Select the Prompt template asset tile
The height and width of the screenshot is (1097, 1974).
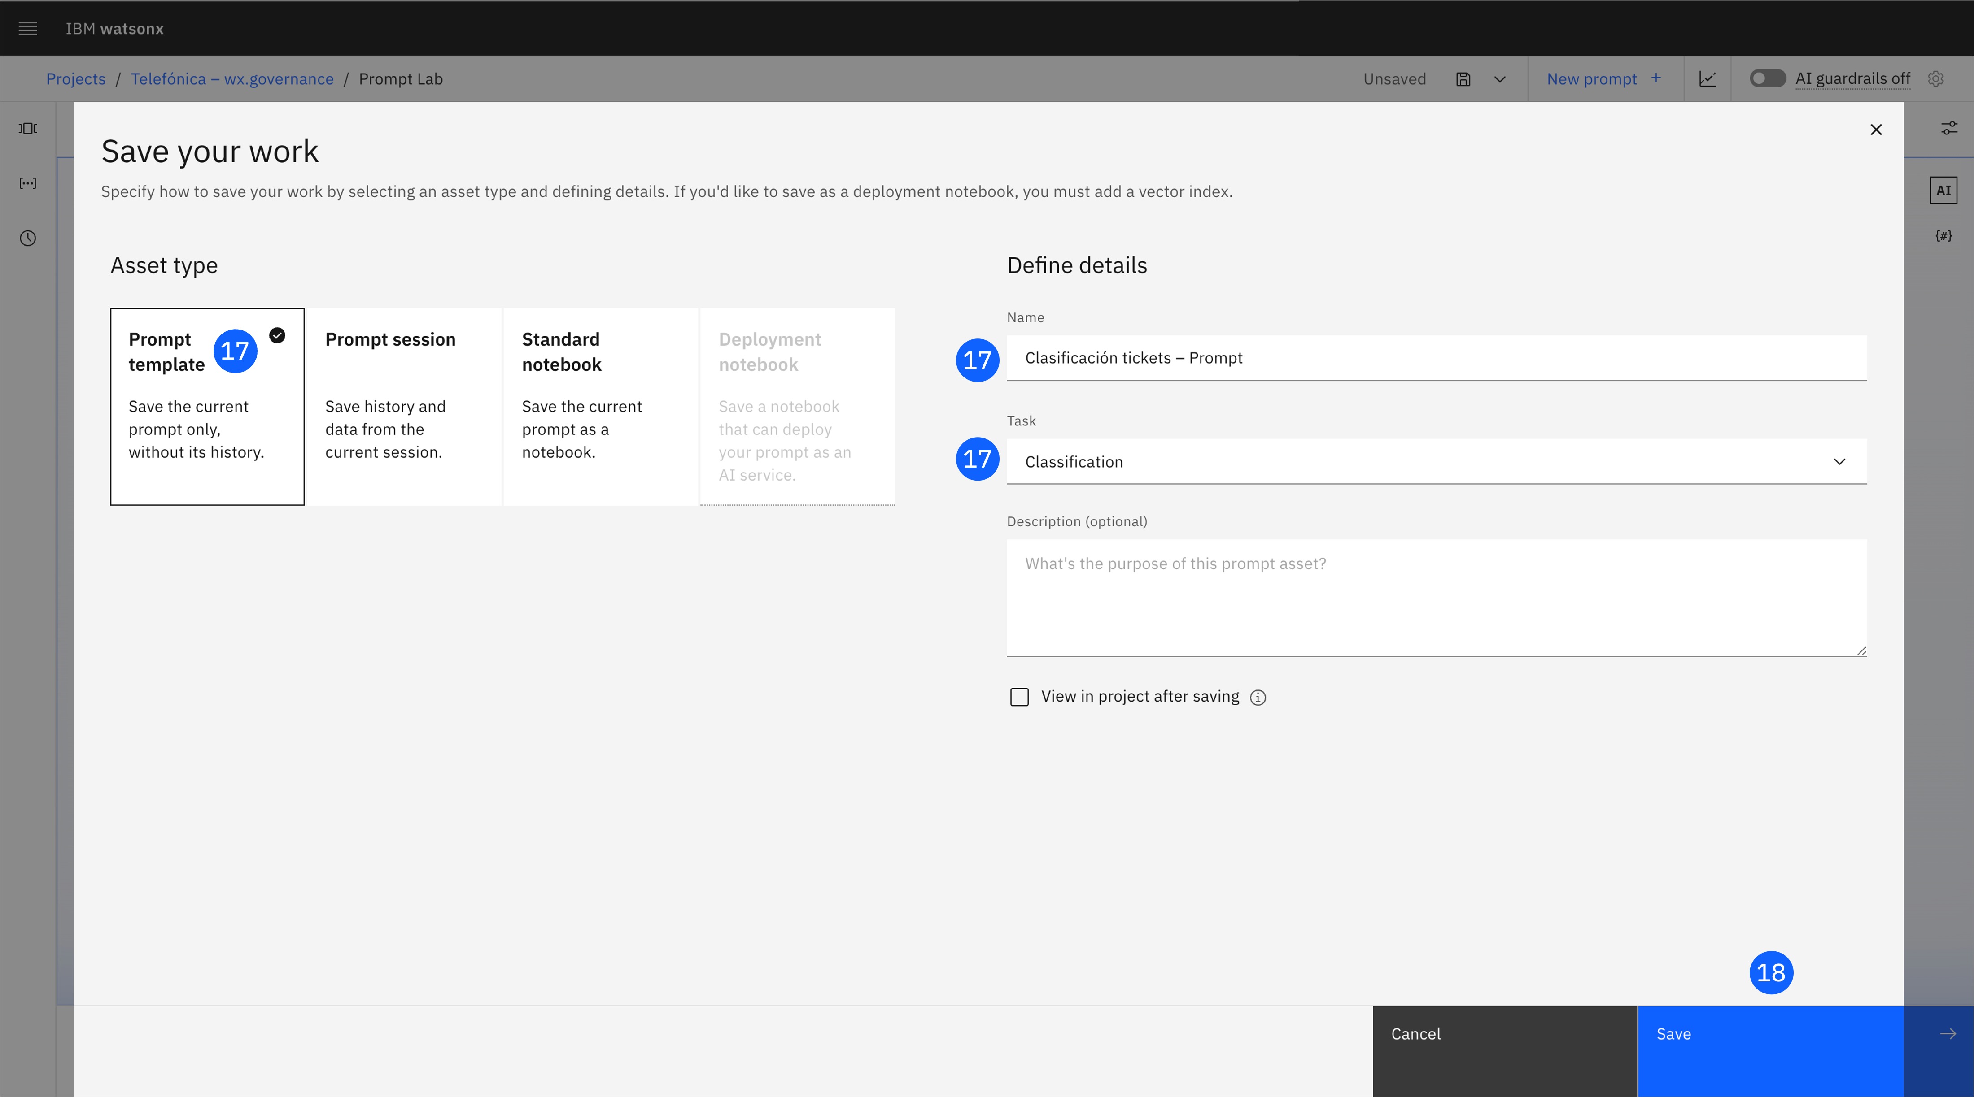(x=207, y=407)
